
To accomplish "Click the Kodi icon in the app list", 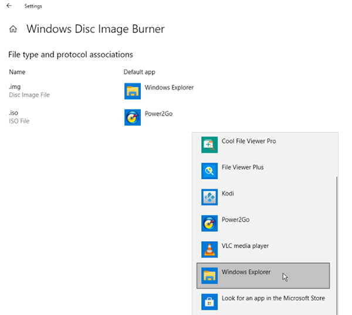I will (209, 197).
